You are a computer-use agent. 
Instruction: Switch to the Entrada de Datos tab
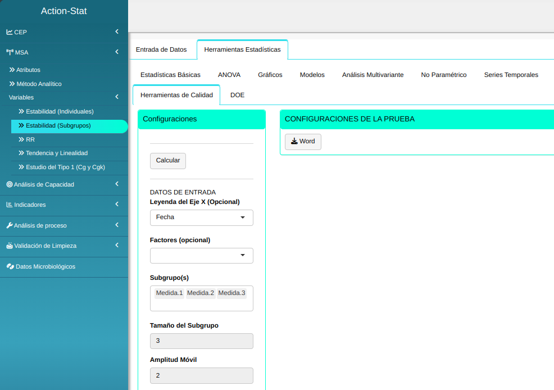tap(161, 49)
